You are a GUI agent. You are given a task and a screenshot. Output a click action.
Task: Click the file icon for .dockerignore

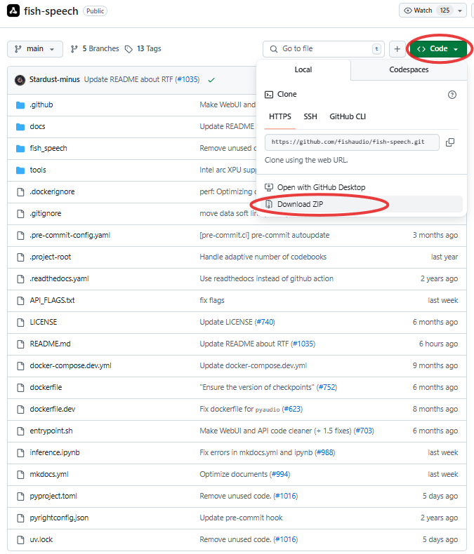point(20,192)
